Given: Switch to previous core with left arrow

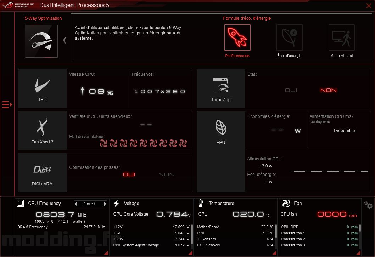Looking at the screenshot, I should coord(76,204).
